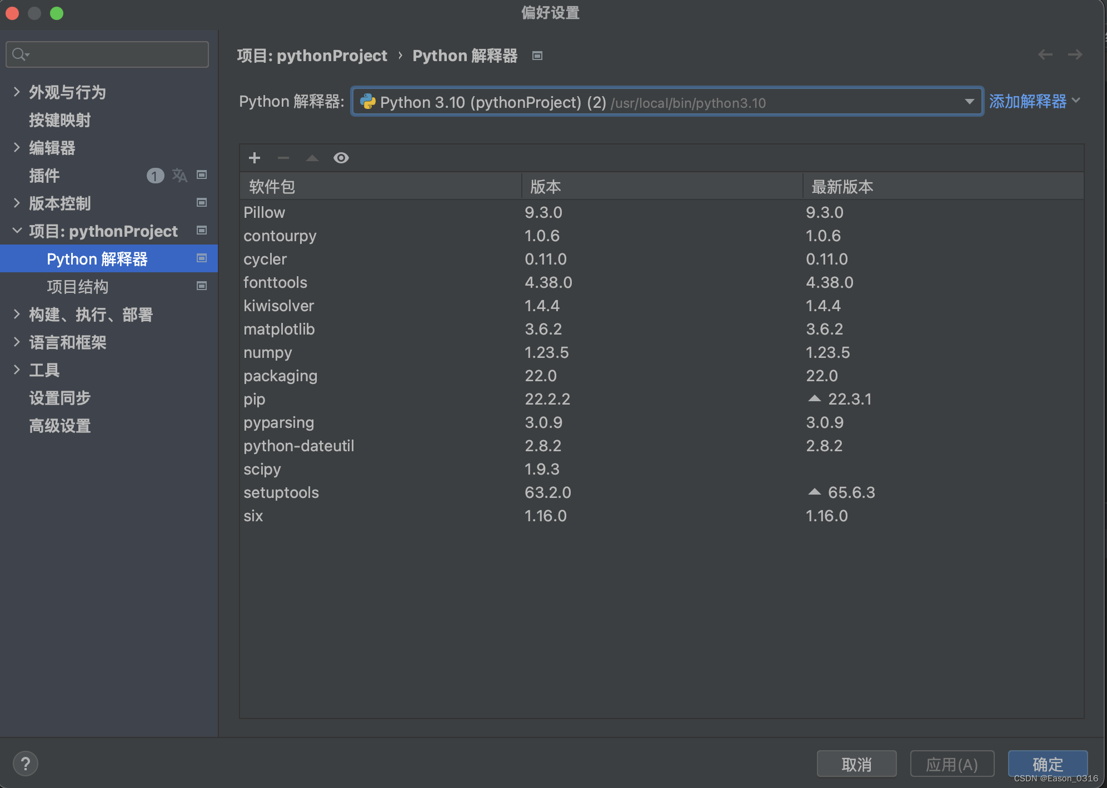Select the six package row
The width and height of the screenshot is (1107, 788).
[x=661, y=516]
